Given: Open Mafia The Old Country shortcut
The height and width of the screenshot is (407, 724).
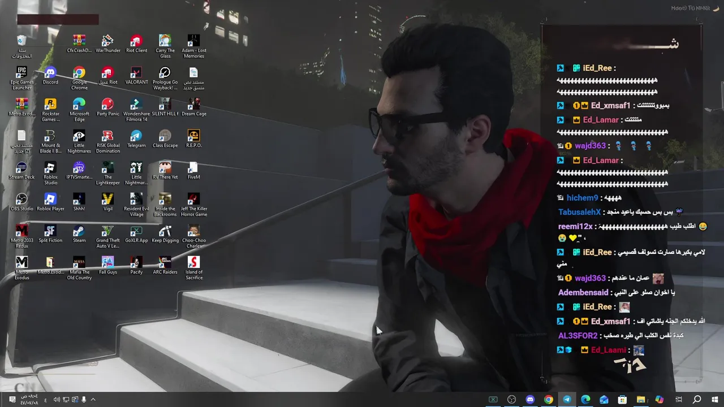Looking at the screenshot, I should coord(79,268).
